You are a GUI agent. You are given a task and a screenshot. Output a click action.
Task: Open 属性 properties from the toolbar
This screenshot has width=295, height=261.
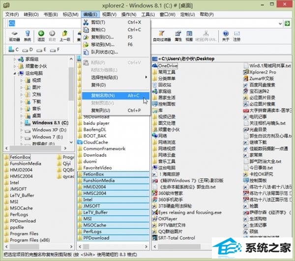(178, 36)
